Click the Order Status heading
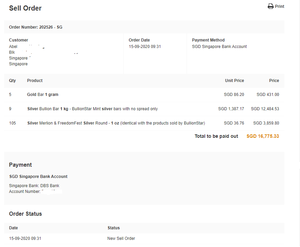The height and width of the screenshot is (247, 300). (26, 214)
